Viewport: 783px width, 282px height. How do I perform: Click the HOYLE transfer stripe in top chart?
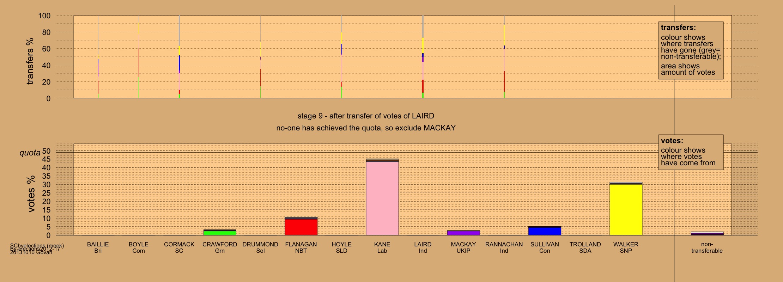pos(341,56)
